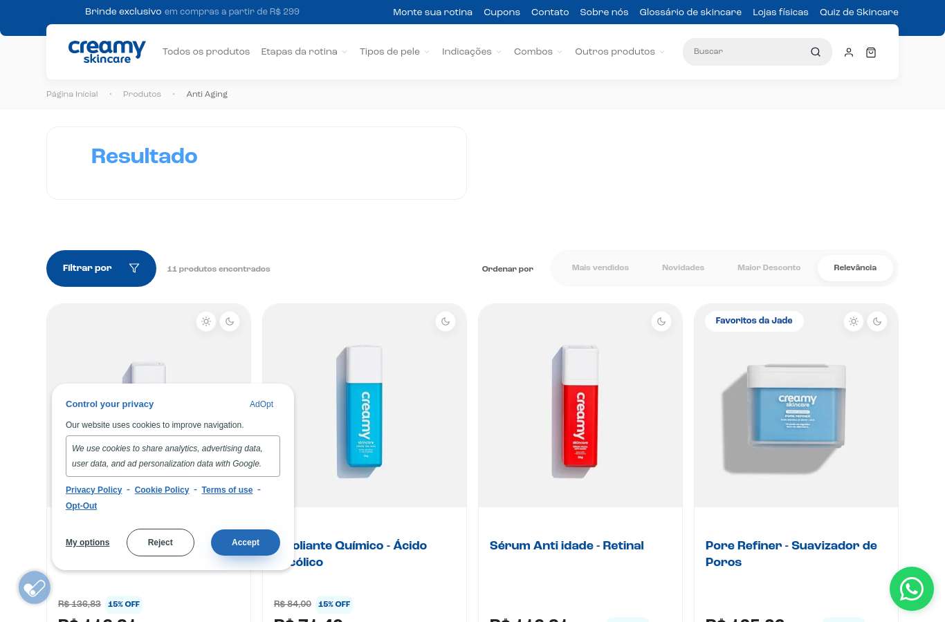Click the 11 produtos encontrados text
The width and height of the screenshot is (945, 622).
[x=219, y=269]
